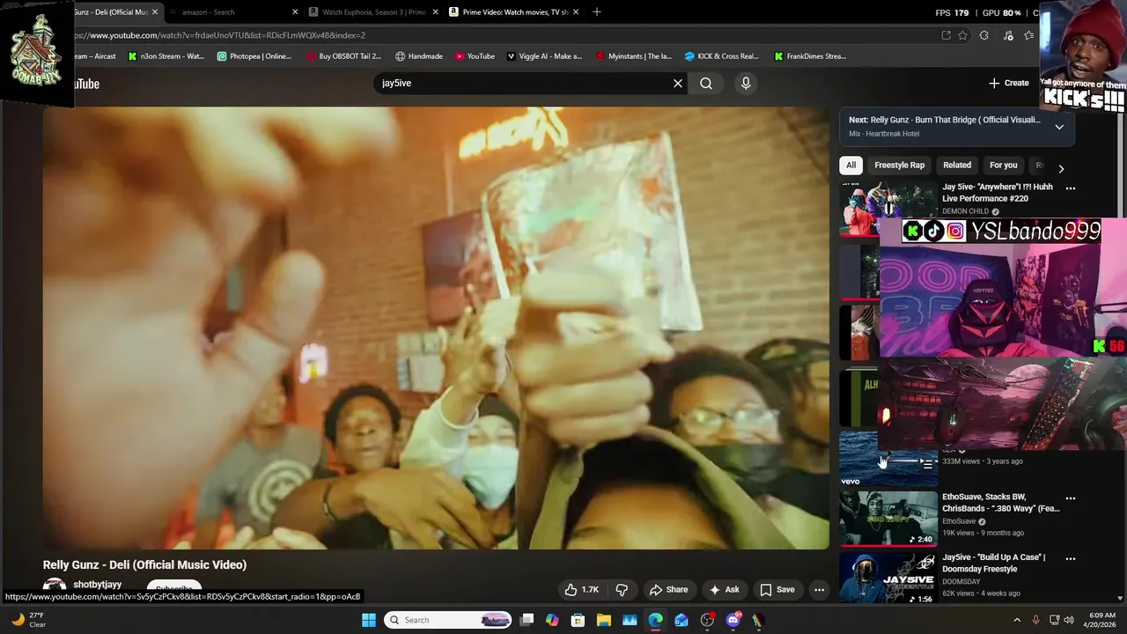Close the Watch Euphoria Season 3 tab
This screenshot has width=1127, height=634.
[x=435, y=12]
